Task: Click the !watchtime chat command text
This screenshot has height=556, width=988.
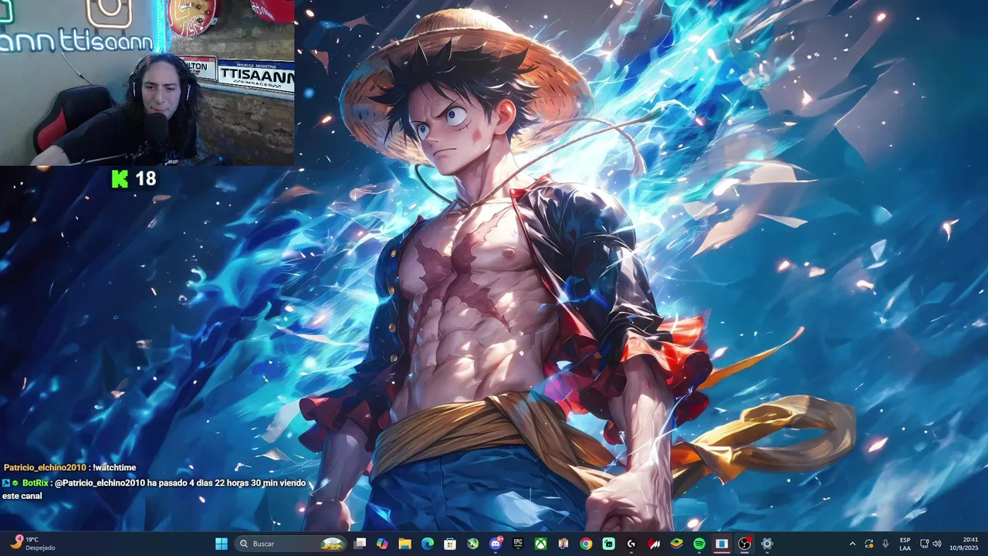Action: (x=115, y=468)
